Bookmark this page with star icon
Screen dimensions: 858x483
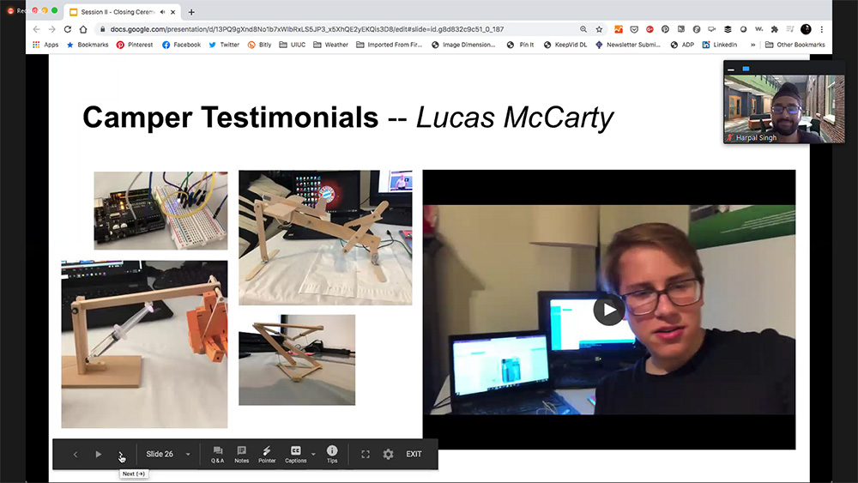[600, 29]
